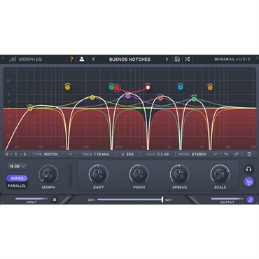Undo the last change
Viewport: 259px width, 259px height.
coord(226,154)
